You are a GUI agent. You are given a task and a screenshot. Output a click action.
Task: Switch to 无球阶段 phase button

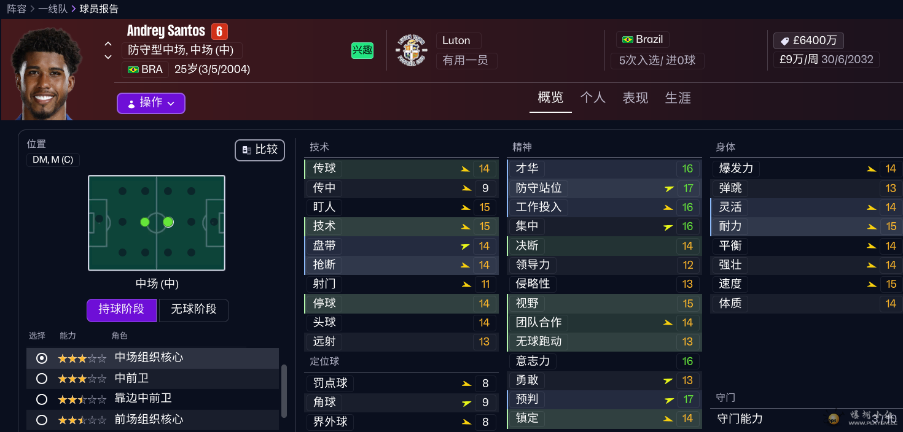[193, 309]
